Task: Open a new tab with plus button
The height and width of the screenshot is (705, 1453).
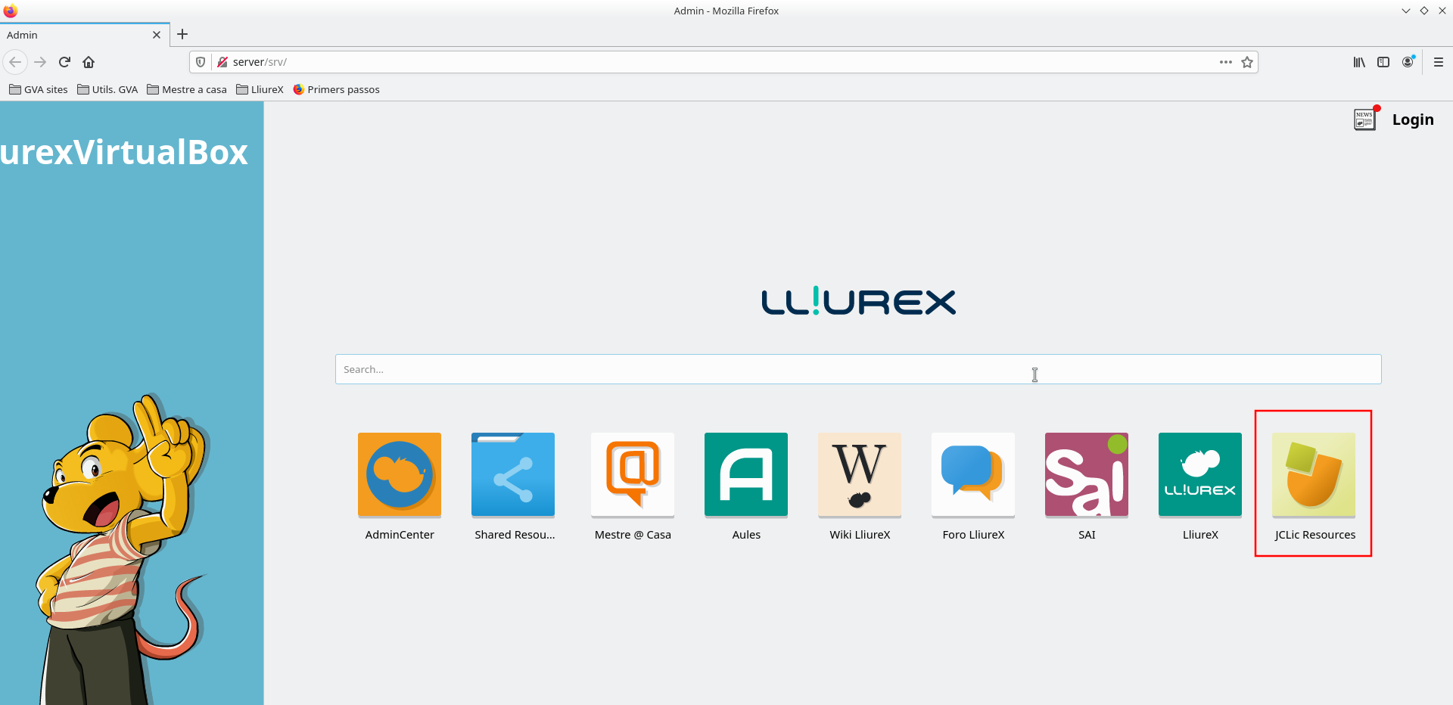Action: tap(182, 34)
